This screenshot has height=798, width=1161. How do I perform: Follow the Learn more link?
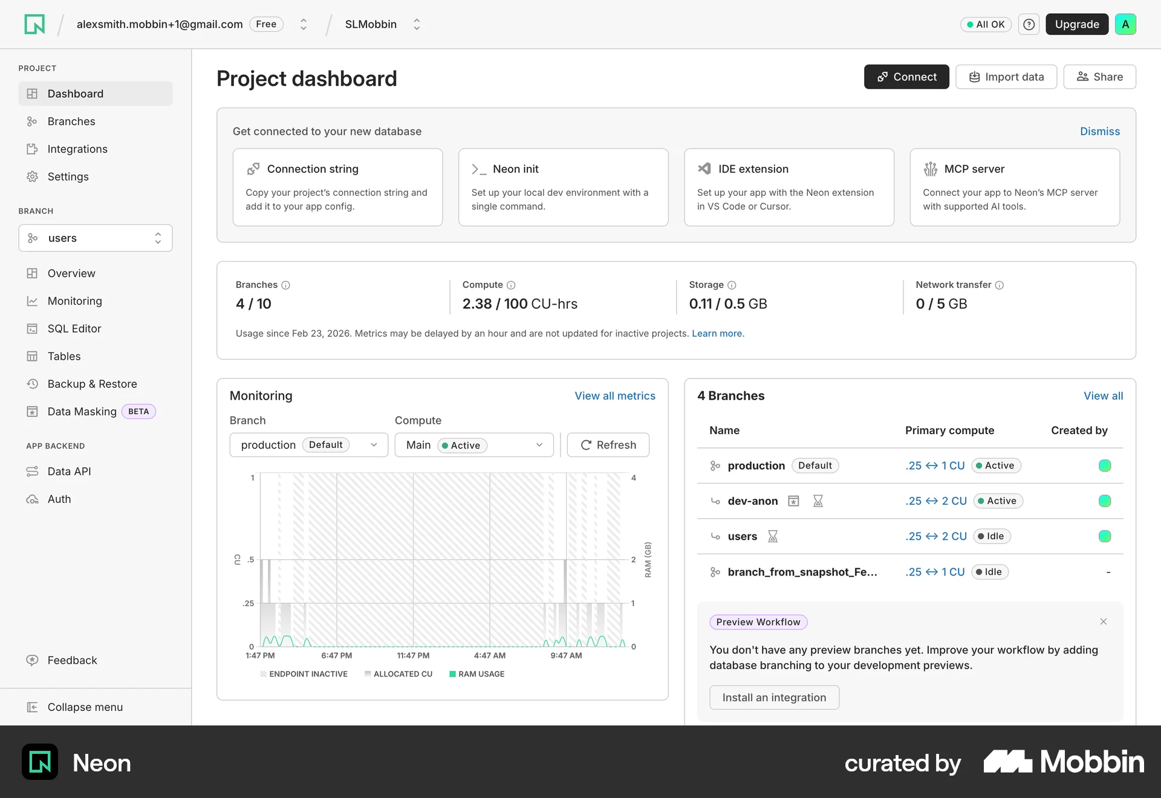tap(718, 334)
